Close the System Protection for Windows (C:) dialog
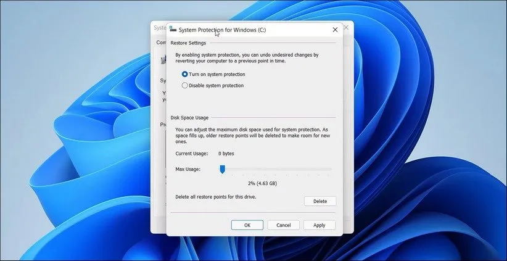Viewport: 507px width, 261px height. [x=335, y=30]
